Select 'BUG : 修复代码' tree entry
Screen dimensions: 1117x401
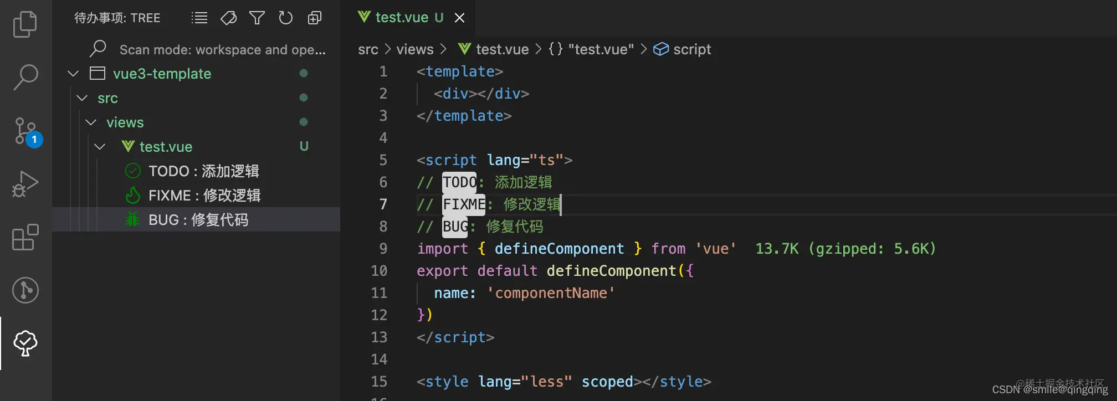pyautogui.click(x=196, y=219)
